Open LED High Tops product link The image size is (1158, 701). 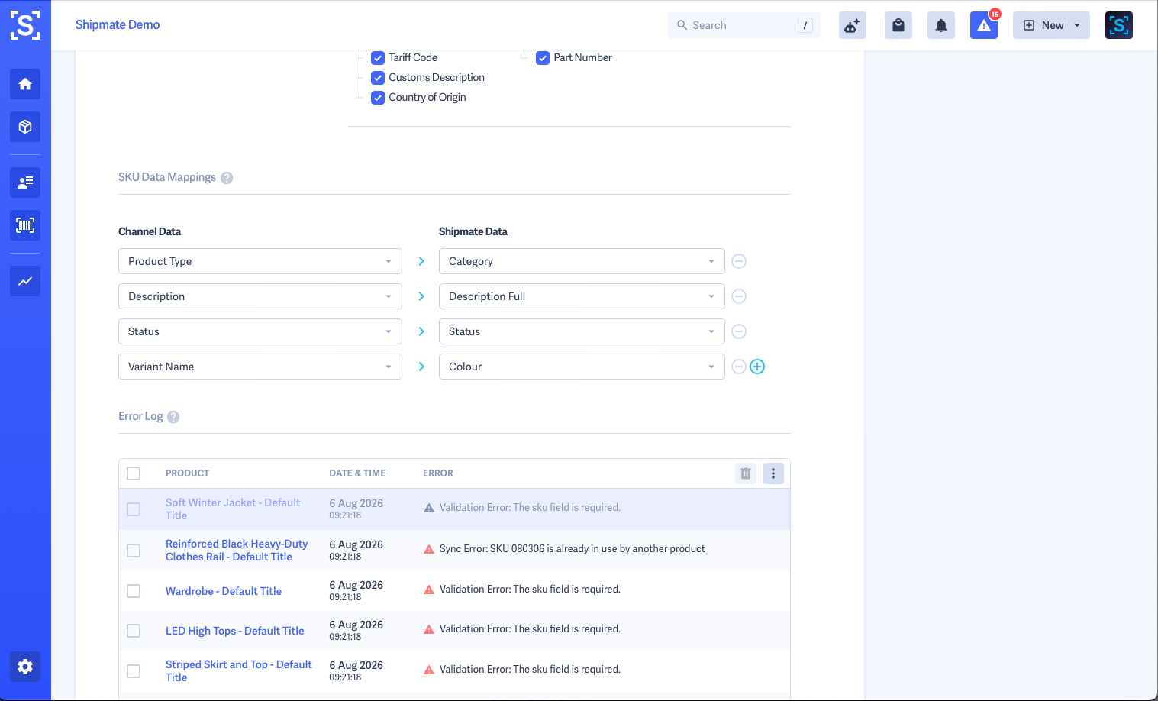pyautogui.click(x=235, y=631)
